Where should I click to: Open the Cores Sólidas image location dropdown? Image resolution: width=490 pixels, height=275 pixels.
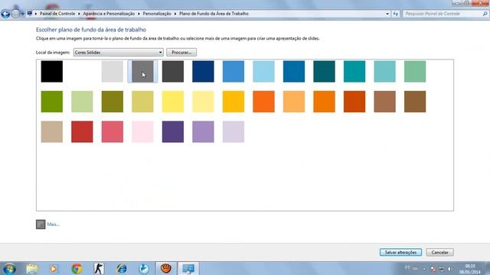(x=119, y=53)
